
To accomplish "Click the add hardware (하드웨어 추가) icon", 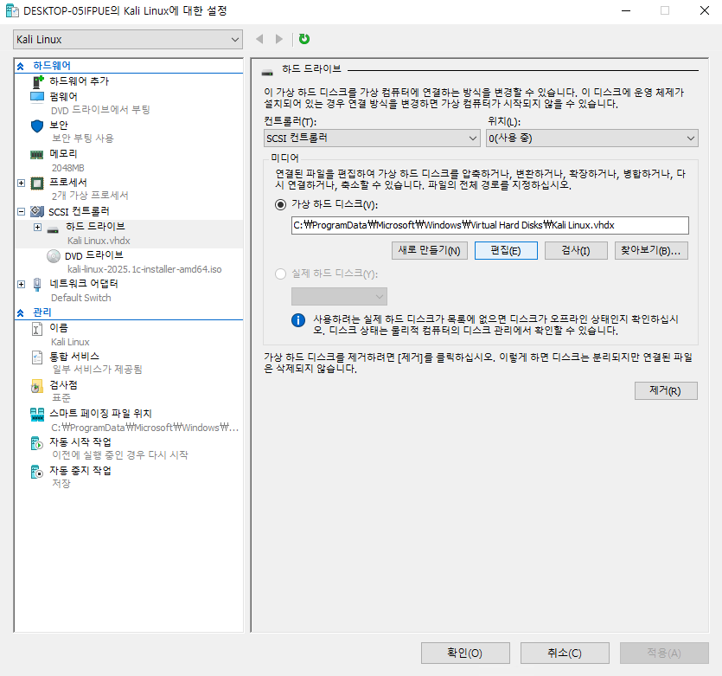I will click(x=37, y=81).
